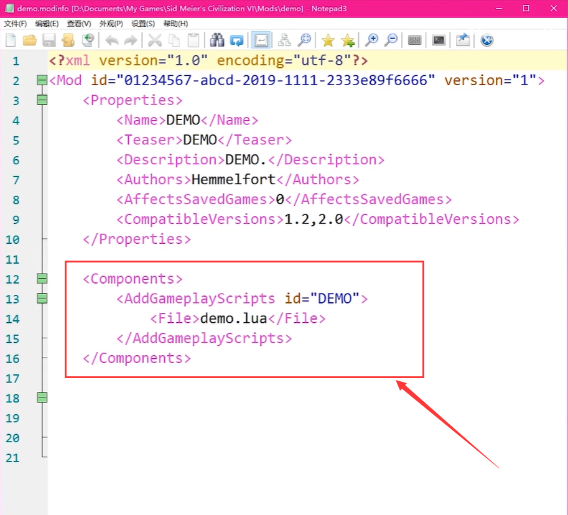The width and height of the screenshot is (568, 515).
Task: Click the blue exit circle icon
Action: (x=487, y=40)
